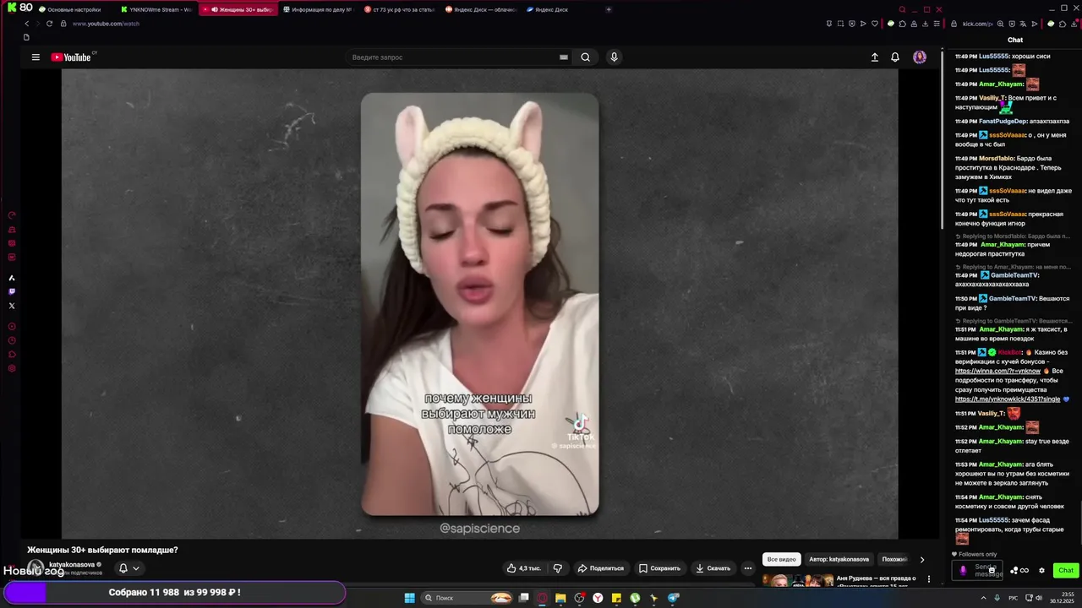1082x608 pixels.
Task: Open Opera easy setup menu icon
Action: click(937, 24)
